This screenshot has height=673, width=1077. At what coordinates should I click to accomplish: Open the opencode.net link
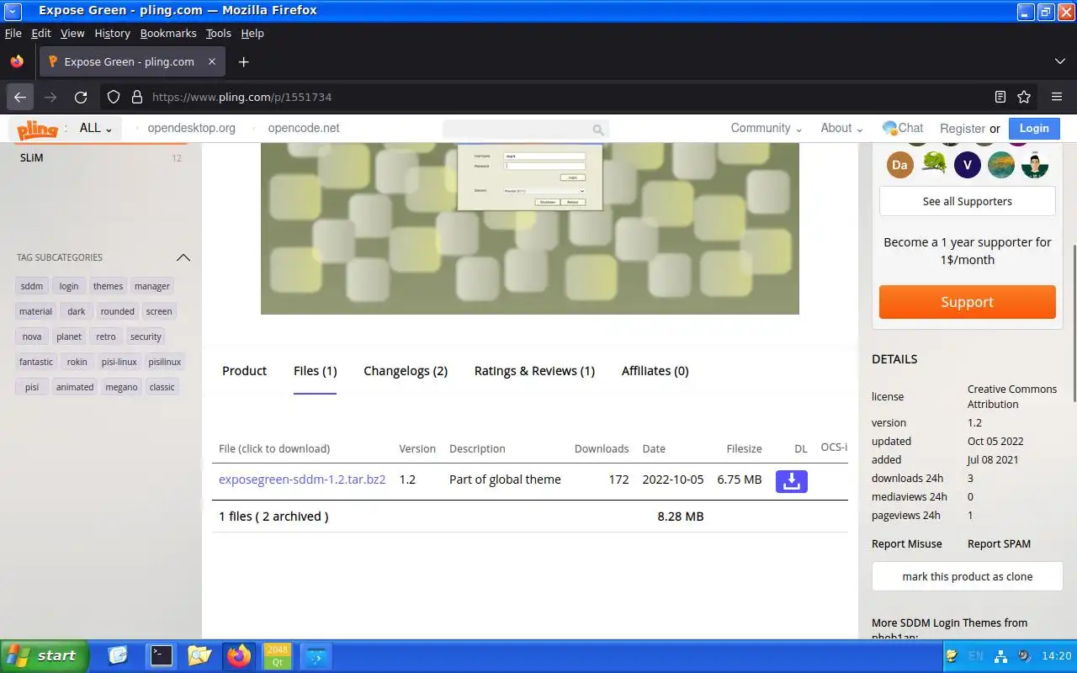[x=304, y=128]
